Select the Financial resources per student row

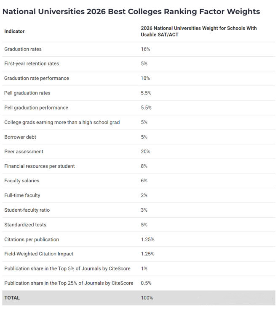coord(40,166)
